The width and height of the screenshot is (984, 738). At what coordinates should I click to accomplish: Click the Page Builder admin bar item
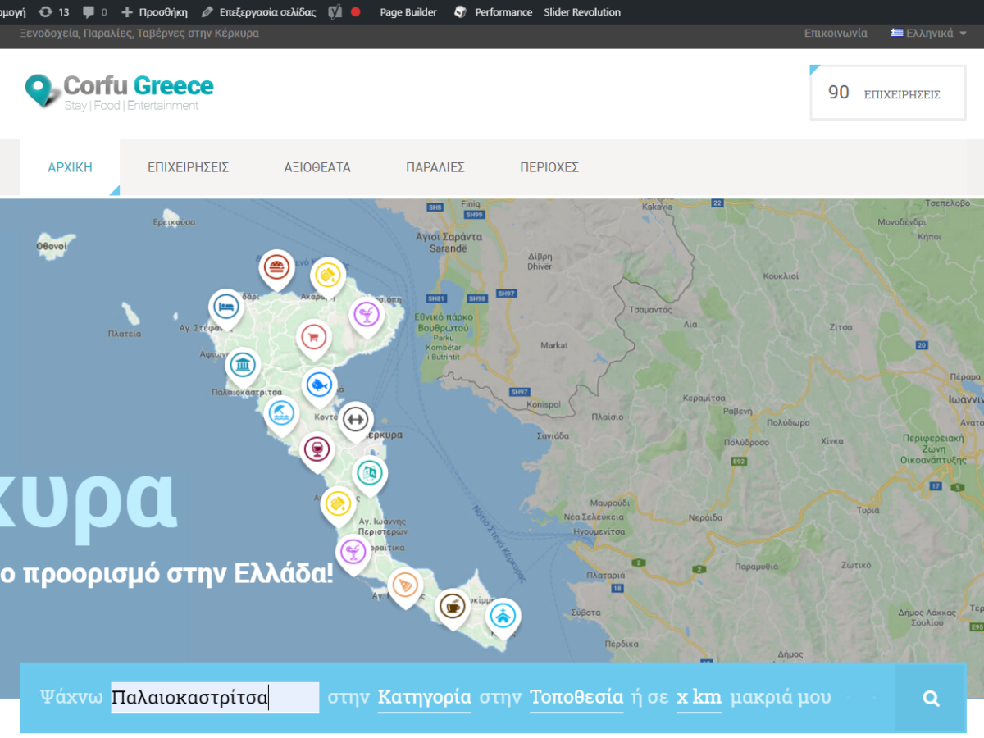coord(408,12)
